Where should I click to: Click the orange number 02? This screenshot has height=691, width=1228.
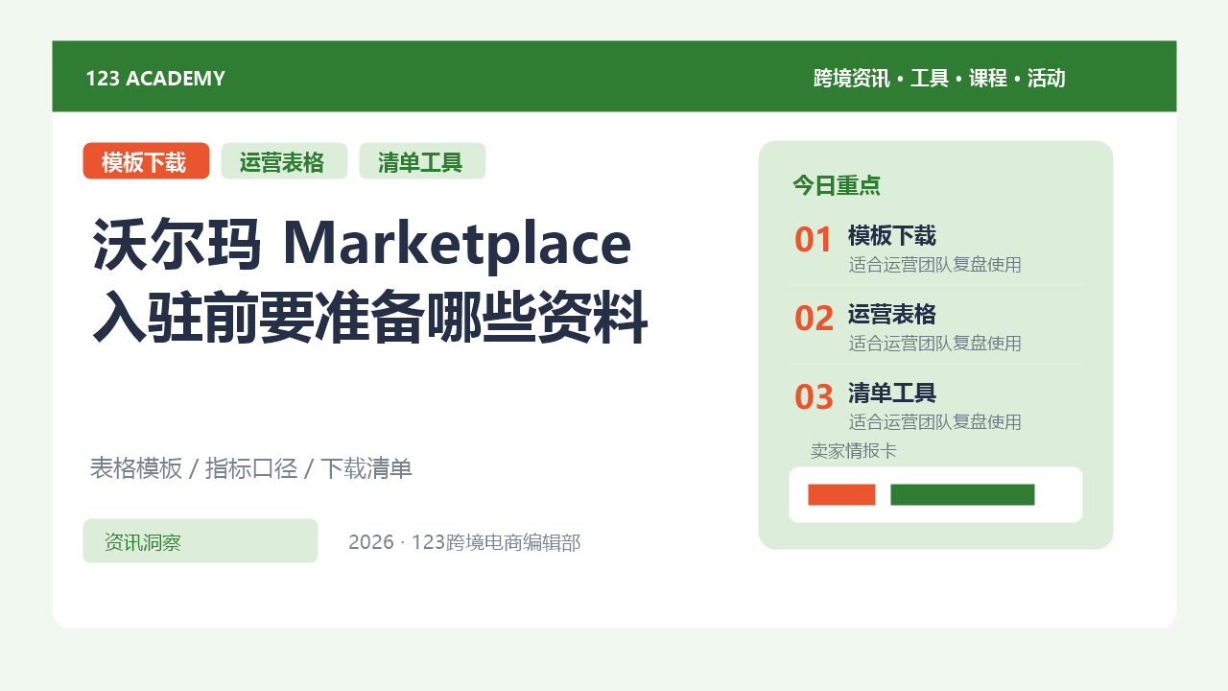tap(814, 319)
